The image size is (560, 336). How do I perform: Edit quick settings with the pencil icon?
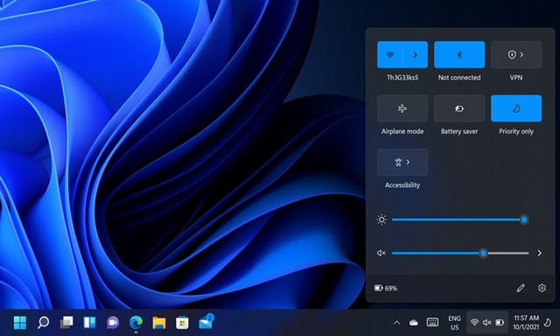[x=521, y=288]
